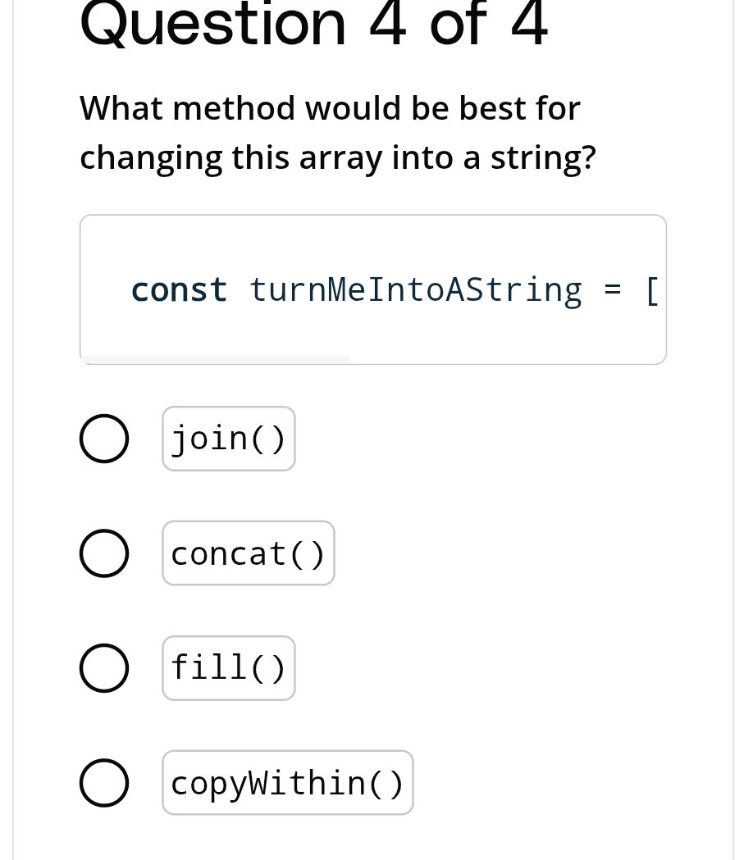Click the Question 4 of 4 heading
753x860 pixels.
[x=313, y=25]
